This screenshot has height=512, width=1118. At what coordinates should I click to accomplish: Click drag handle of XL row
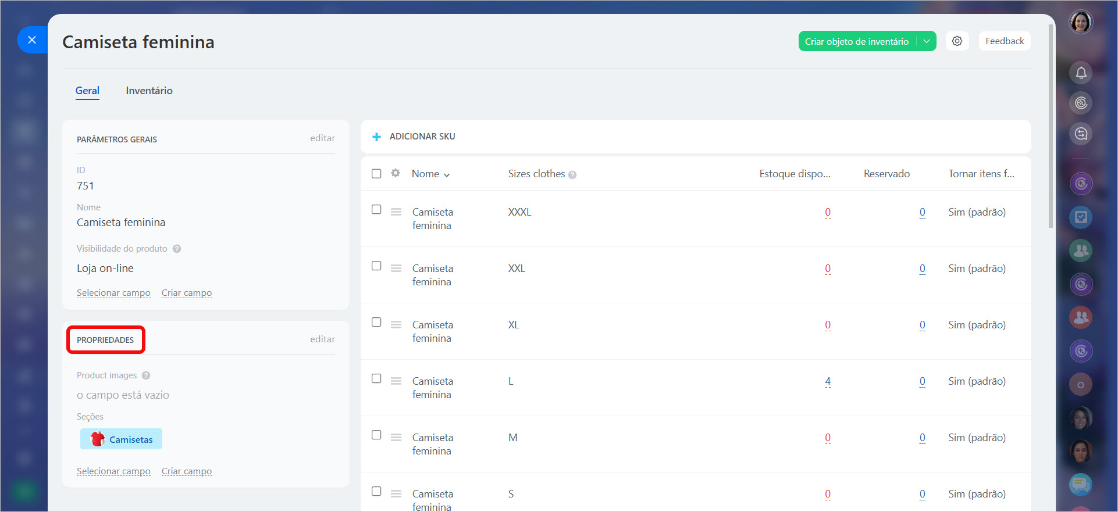click(396, 325)
